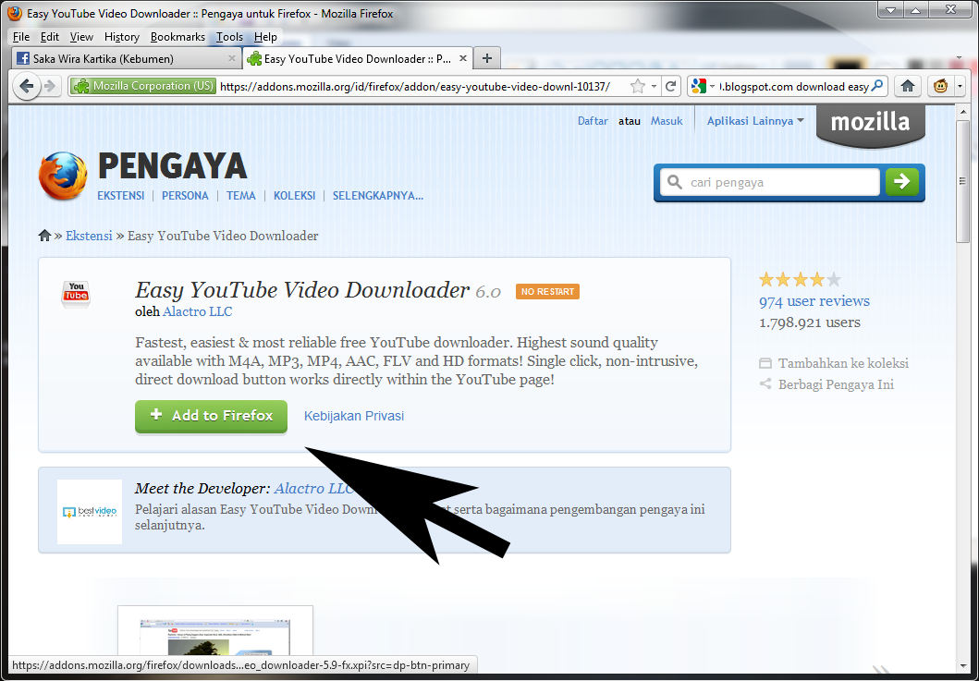The height and width of the screenshot is (681, 979).
Task: Click the Daftar link
Action: coord(593,121)
